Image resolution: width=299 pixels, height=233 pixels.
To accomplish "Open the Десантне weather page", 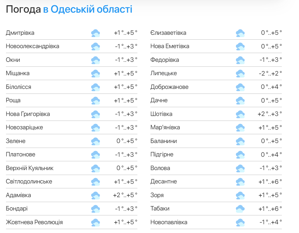I will [164, 182].
